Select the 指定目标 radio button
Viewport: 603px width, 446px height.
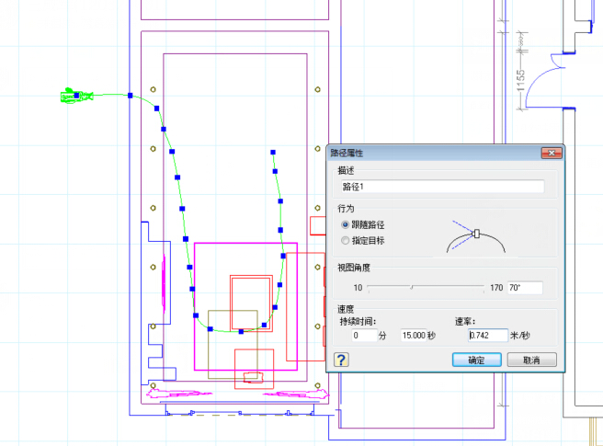(345, 241)
